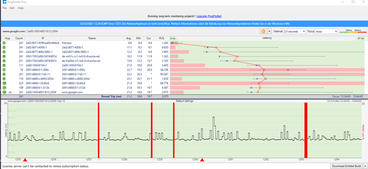
Task: Follow the Upgrade PingPlotter! link
Action: point(209,16)
